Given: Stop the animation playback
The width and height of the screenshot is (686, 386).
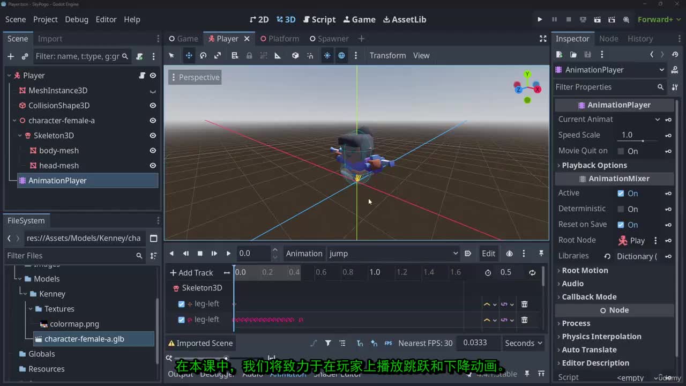Looking at the screenshot, I should [x=200, y=254].
